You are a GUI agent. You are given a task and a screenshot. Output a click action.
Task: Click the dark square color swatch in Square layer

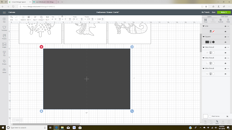tap(207, 42)
